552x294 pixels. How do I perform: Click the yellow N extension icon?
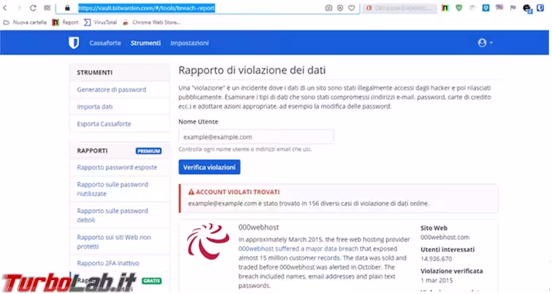tap(445, 8)
